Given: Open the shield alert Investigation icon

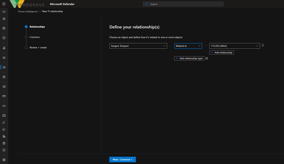Looking at the screenshot, I should (x=4, y=38).
